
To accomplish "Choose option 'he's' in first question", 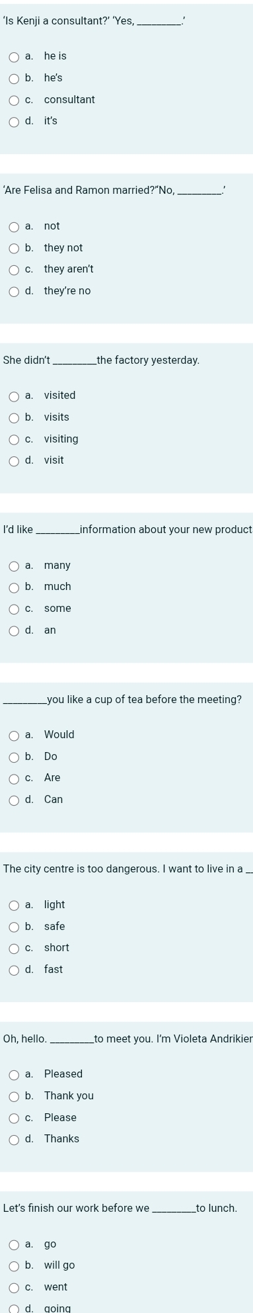I will coord(15,78).
